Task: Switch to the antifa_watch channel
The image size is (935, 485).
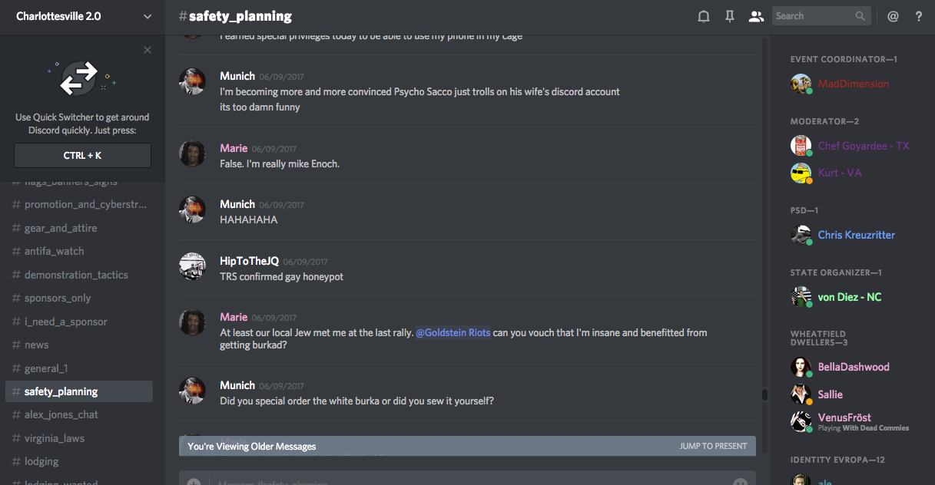Action: click(54, 251)
